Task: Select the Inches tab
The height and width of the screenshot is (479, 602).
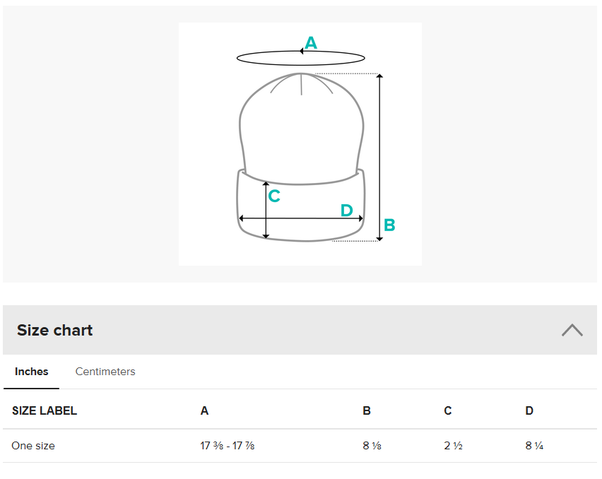Action: point(32,372)
